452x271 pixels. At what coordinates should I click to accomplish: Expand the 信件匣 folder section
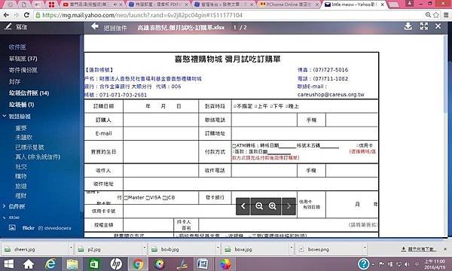click(4, 206)
